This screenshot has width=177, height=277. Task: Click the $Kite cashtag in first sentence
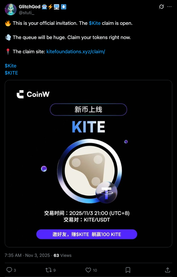point(95,23)
